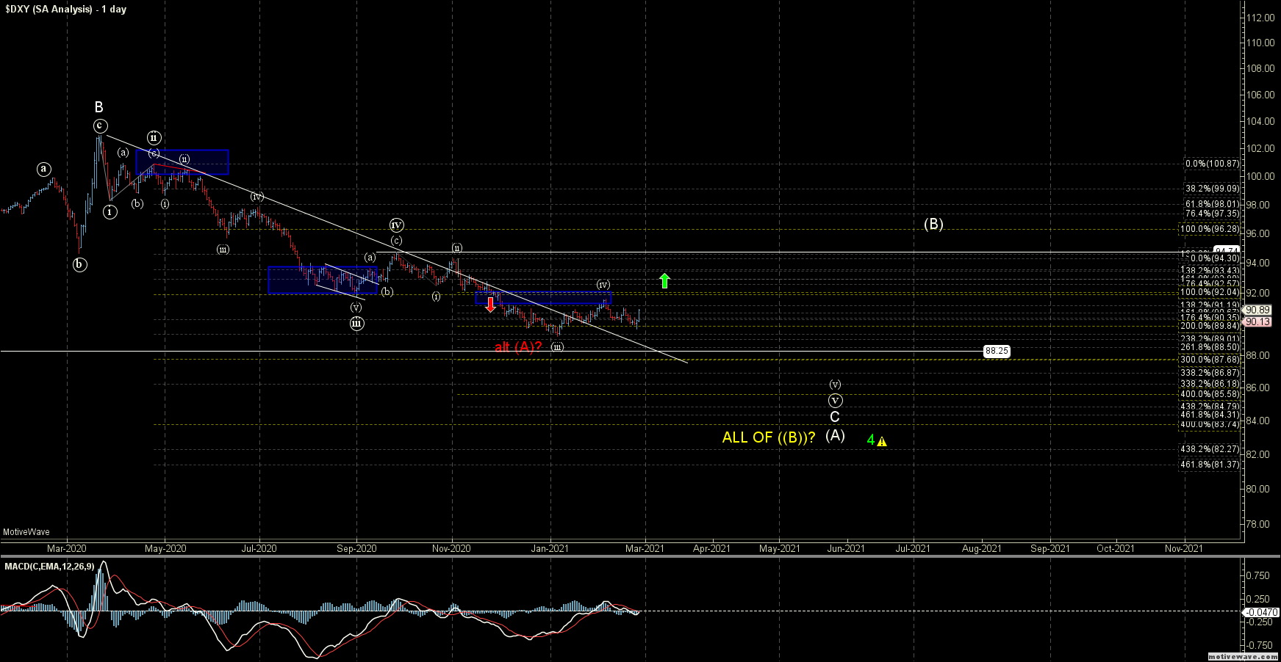The height and width of the screenshot is (662, 1281).
Task: Select the green 4 wave label
Action: click(x=871, y=440)
